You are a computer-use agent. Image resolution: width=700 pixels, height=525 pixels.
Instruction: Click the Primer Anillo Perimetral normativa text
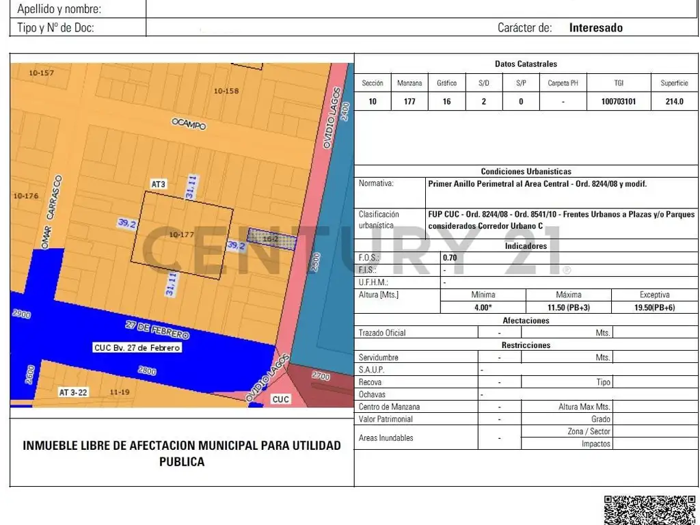point(537,184)
